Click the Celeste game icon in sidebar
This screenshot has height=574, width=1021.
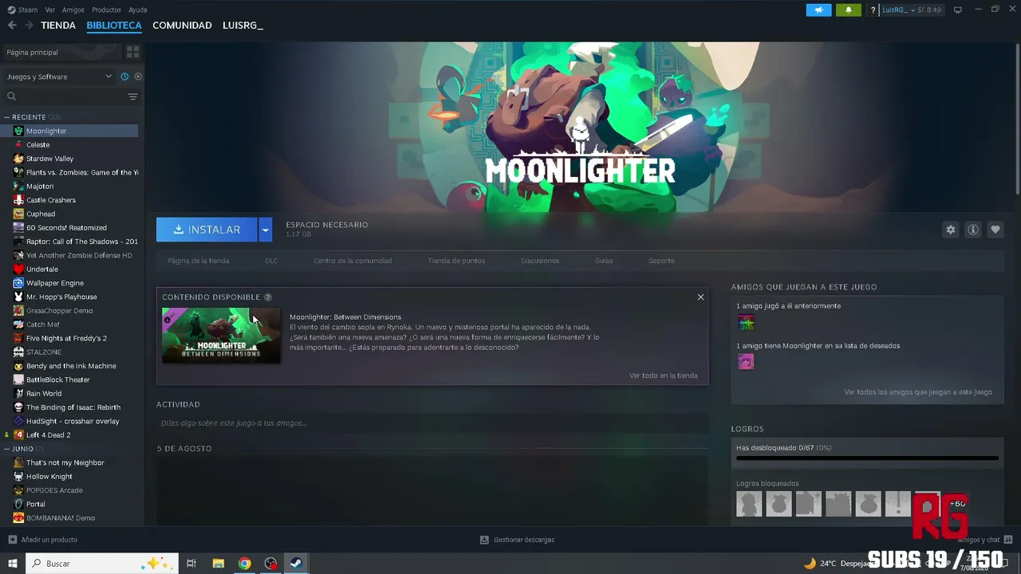coord(18,145)
